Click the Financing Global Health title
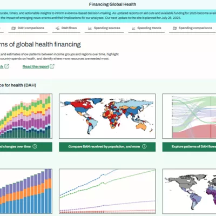This screenshot has height=216, width=216. click(113, 4)
